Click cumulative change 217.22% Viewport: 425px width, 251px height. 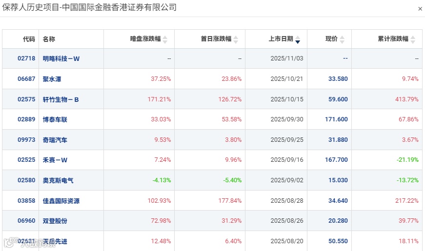[x=407, y=201]
